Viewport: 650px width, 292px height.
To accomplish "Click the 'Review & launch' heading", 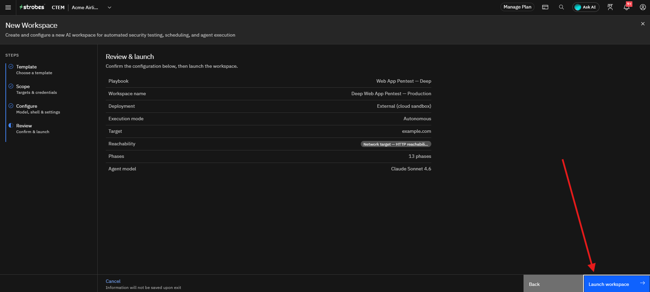I will [130, 57].
